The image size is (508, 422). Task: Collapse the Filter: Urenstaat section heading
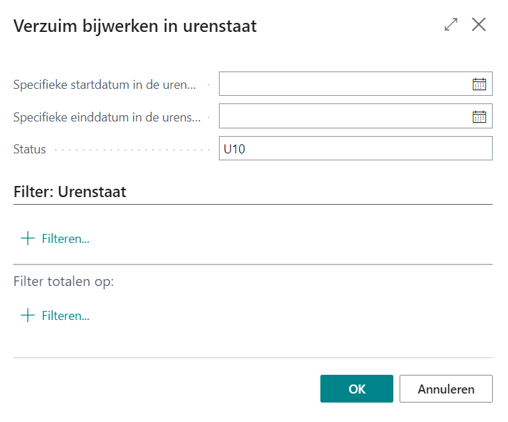[x=69, y=192]
